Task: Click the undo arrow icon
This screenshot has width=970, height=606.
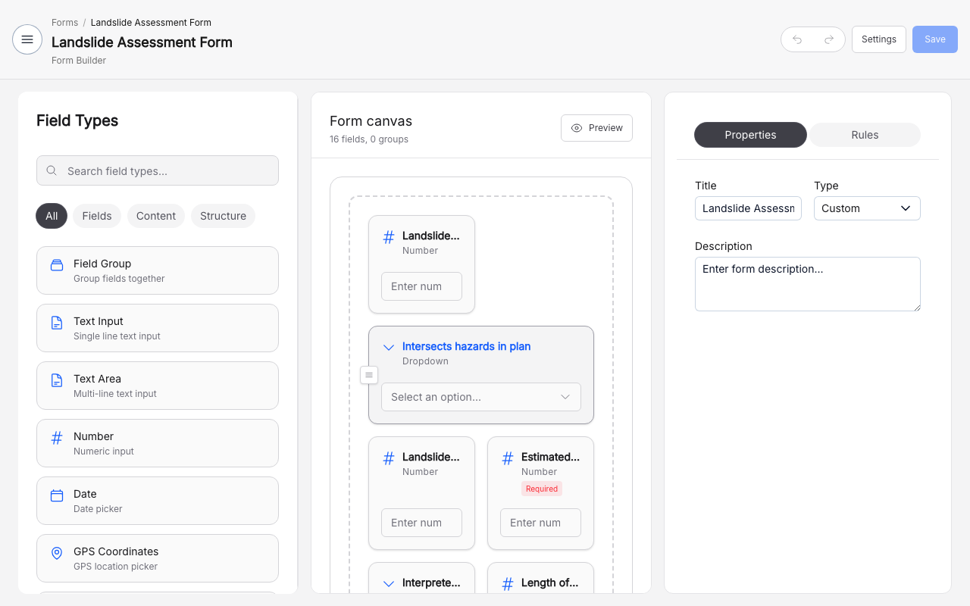Action: (x=797, y=39)
